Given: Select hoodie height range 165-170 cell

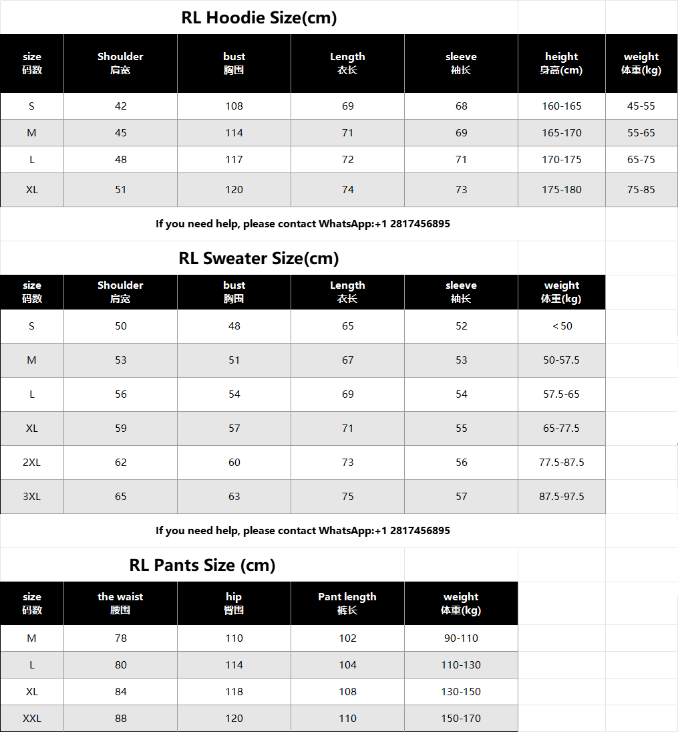Looking at the screenshot, I should [561, 133].
